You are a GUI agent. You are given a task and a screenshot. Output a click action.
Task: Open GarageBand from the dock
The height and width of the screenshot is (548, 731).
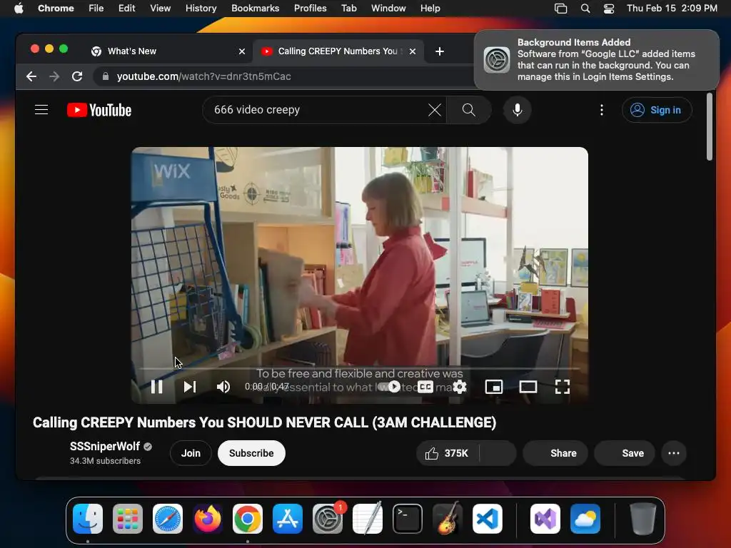(x=448, y=519)
